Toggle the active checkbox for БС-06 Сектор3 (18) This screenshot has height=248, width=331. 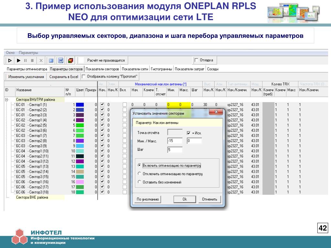click(102, 192)
